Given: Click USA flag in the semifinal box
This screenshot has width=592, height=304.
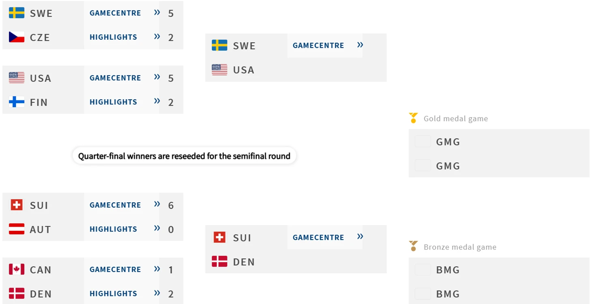Looking at the screenshot, I should [219, 70].
